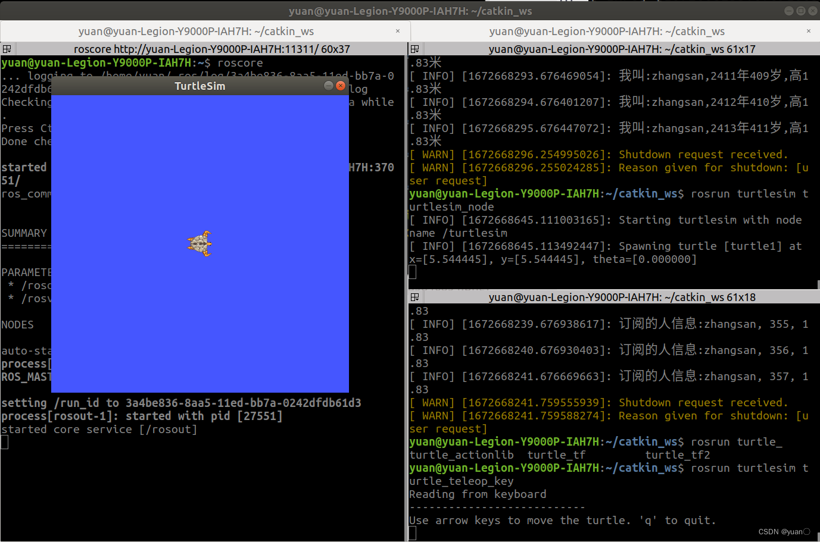Close the main terminal window
The width and height of the screenshot is (820, 542).
coord(813,11)
